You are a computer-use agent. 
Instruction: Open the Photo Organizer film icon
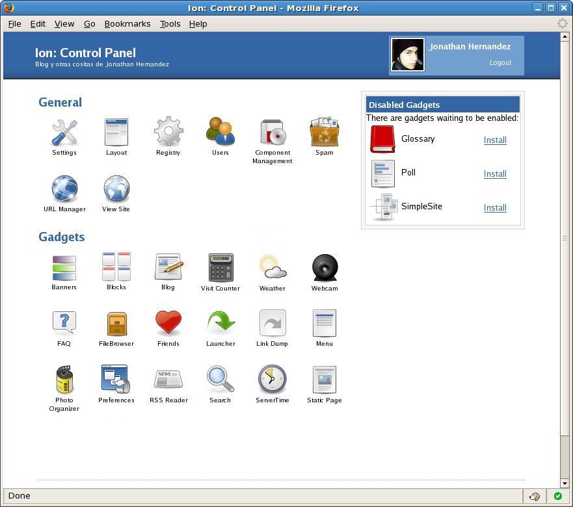tap(64, 380)
